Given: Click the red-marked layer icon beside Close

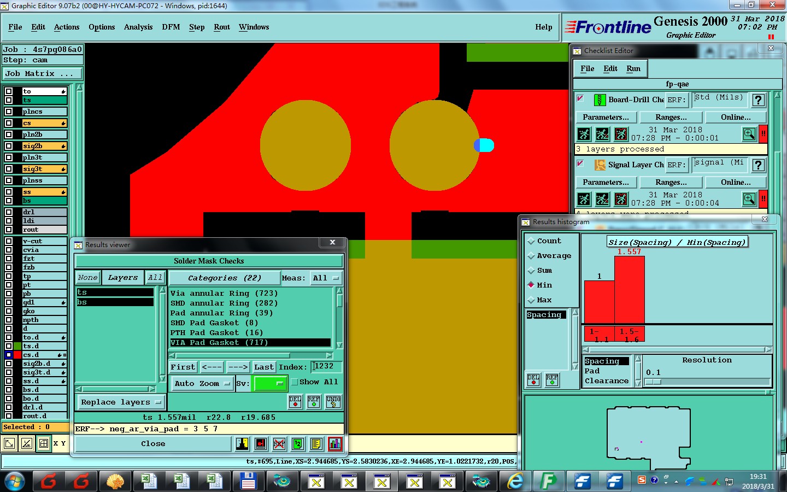Looking at the screenshot, I should (x=261, y=443).
